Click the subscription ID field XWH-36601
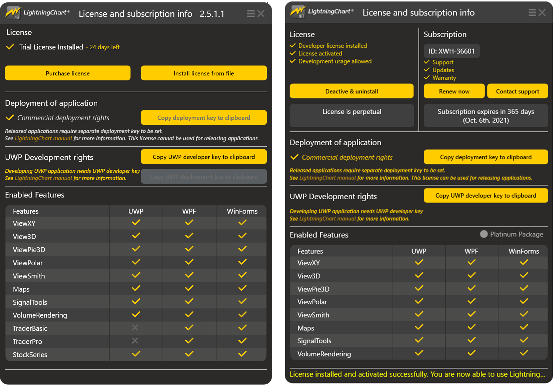 point(452,51)
